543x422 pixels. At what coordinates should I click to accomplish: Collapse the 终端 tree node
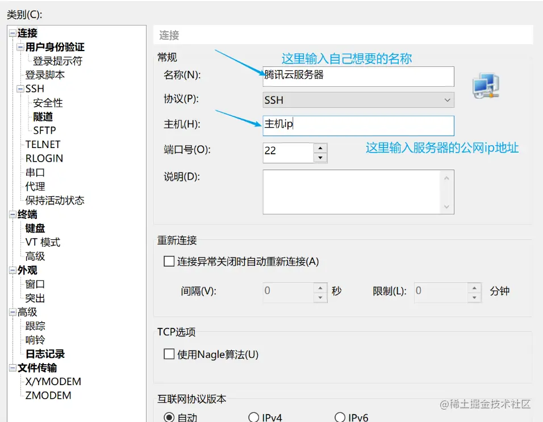(x=12, y=214)
